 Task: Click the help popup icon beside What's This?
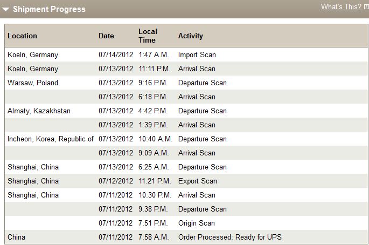pyautogui.click(x=366, y=7)
